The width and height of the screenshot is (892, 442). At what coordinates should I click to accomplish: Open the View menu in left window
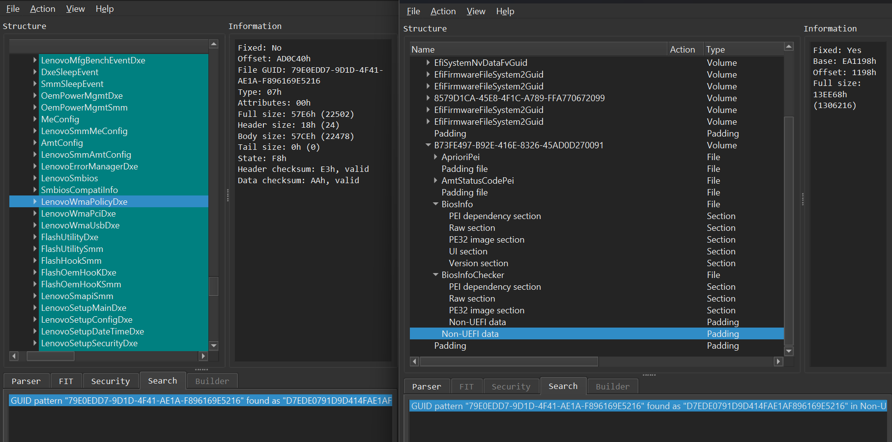75,9
